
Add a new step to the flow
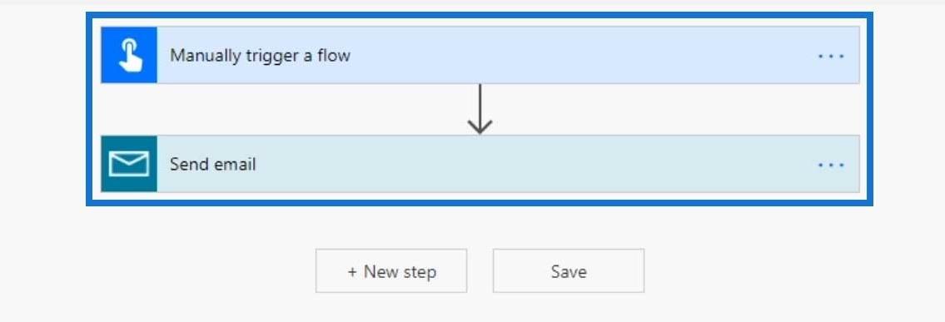[391, 271]
